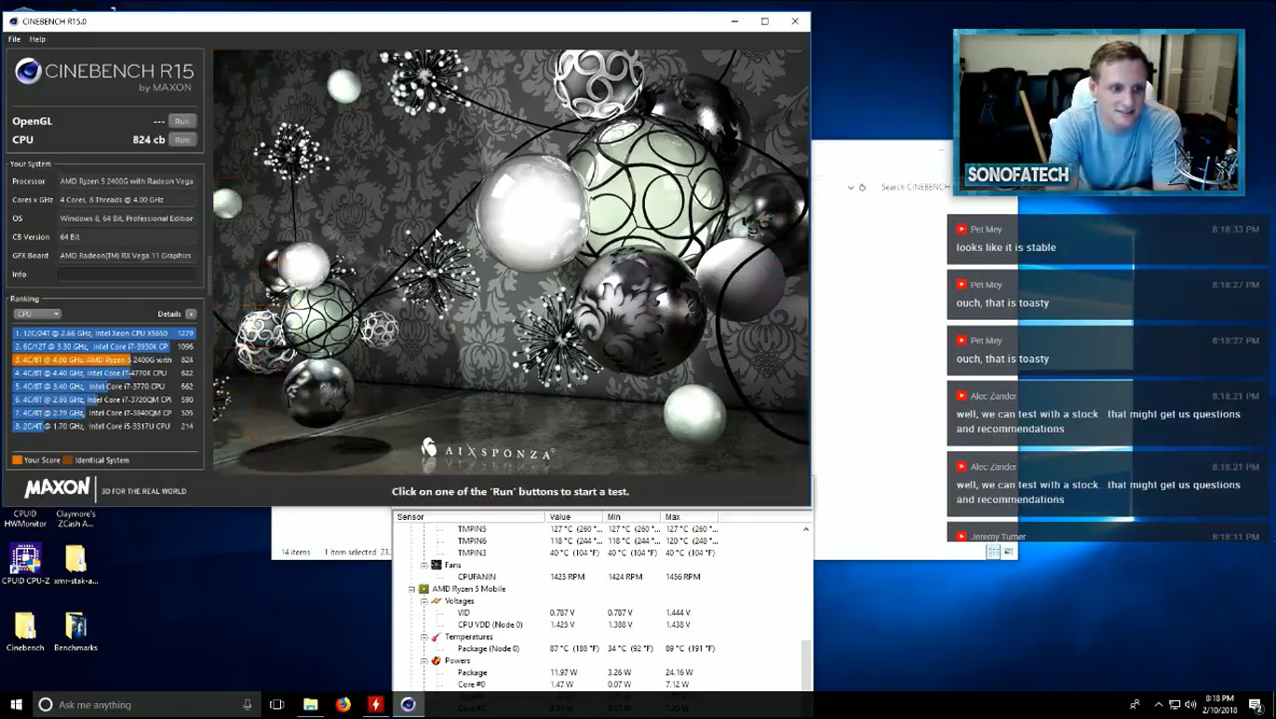The width and height of the screenshot is (1276, 719).
Task: Select the Intel Core i7-3930K ranking row
Action: (x=104, y=346)
